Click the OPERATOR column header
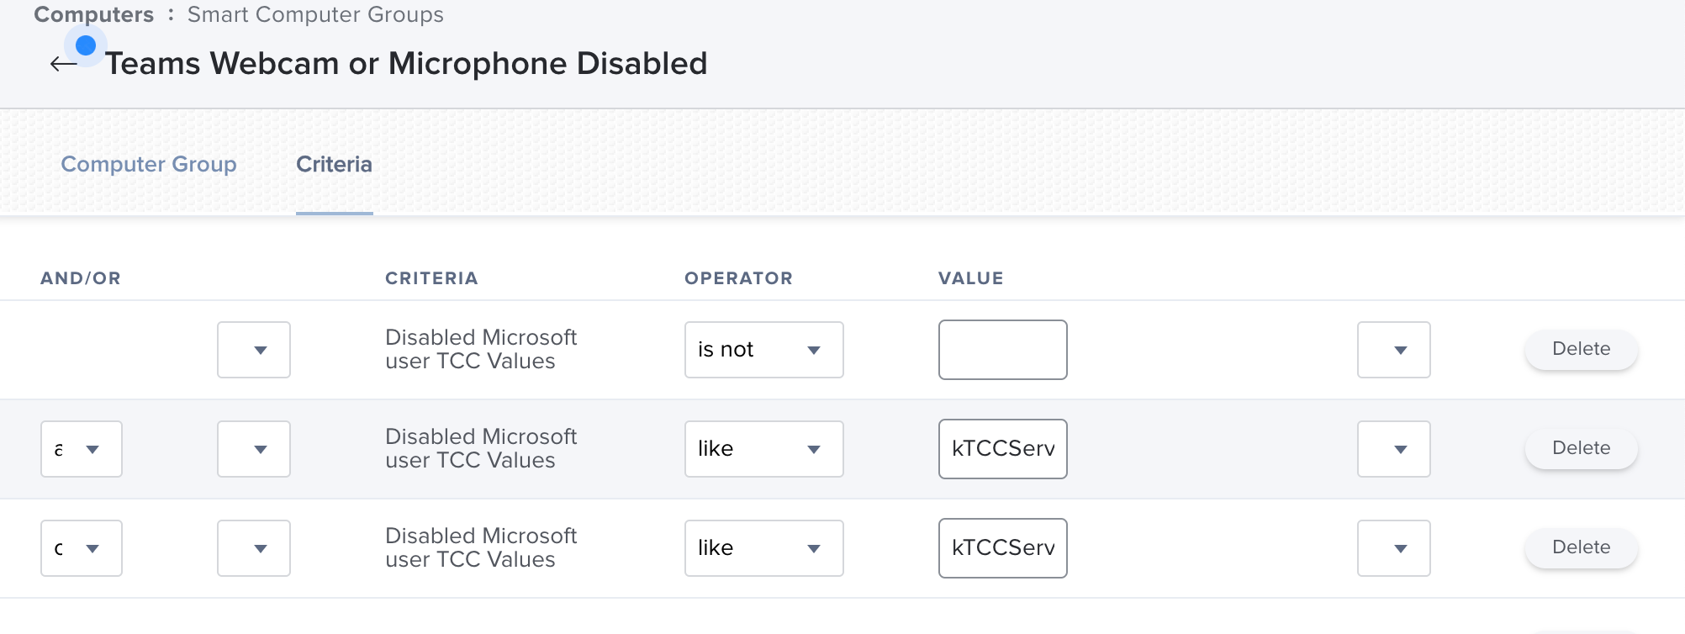The height and width of the screenshot is (634, 1685). pyautogui.click(x=738, y=278)
